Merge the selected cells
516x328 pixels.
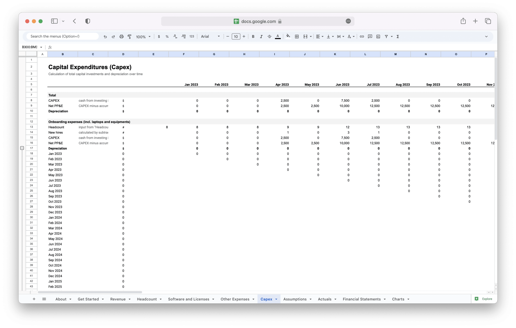[305, 37]
